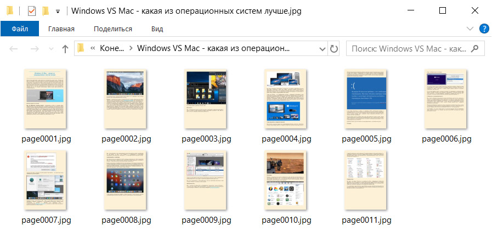The image size is (492, 242).
Task: Select the page0007.jpg thumbnail
Action: pos(45,180)
